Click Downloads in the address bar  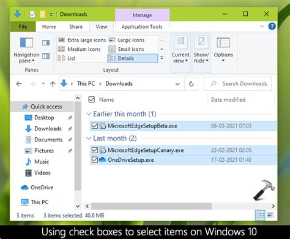pyautogui.click(x=119, y=84)
